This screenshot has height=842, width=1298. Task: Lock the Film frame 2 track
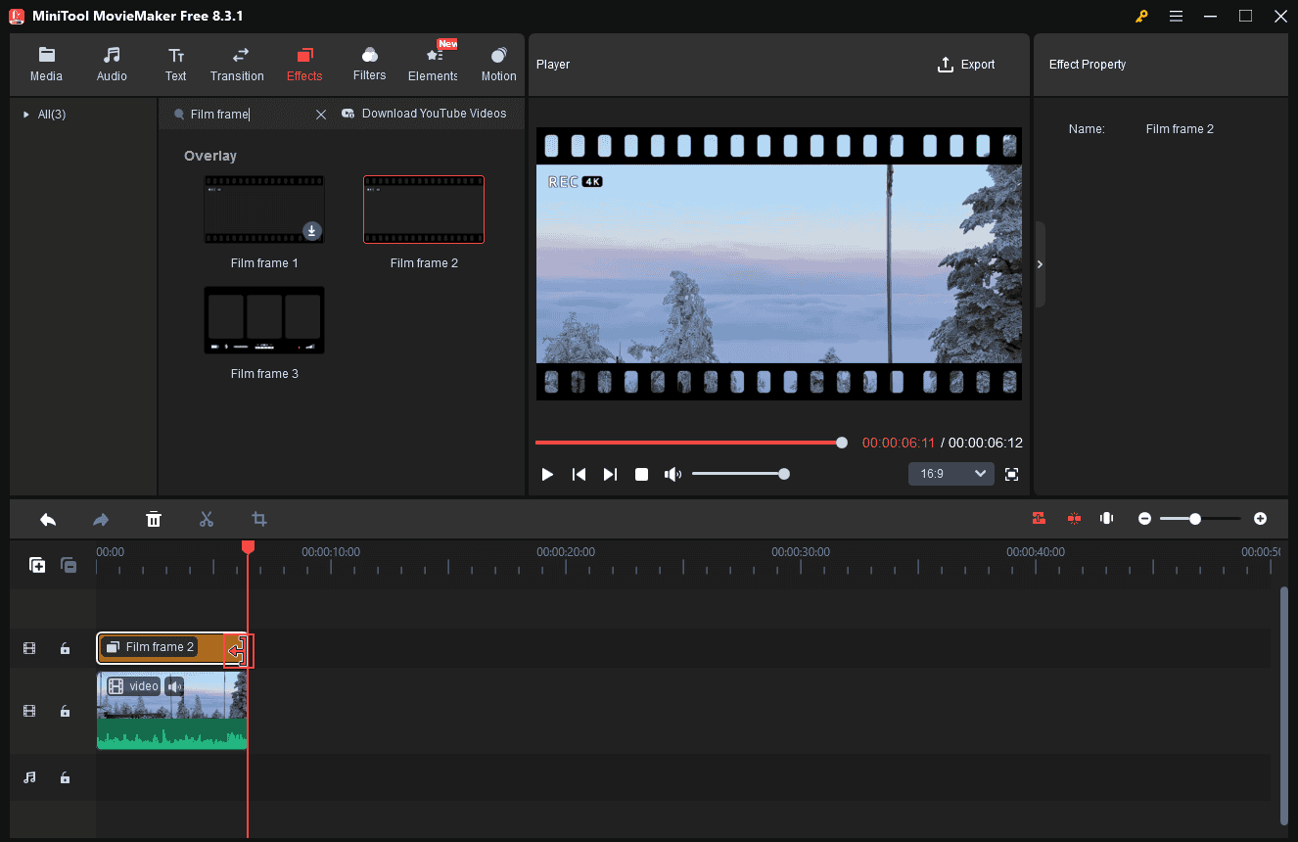pyautogui.click(x=65, y=648)
